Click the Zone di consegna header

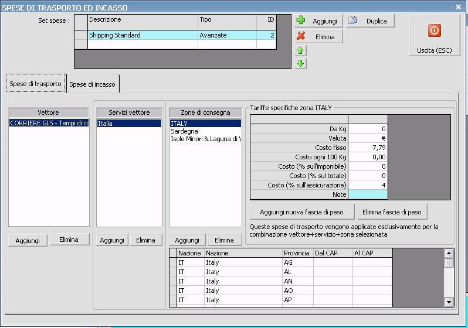pos(205,112)
